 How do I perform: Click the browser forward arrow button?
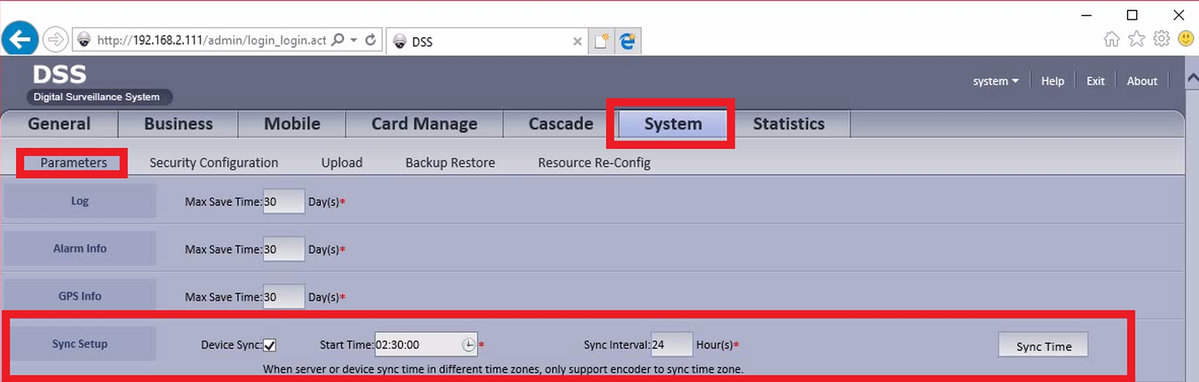tap(55, 40)
